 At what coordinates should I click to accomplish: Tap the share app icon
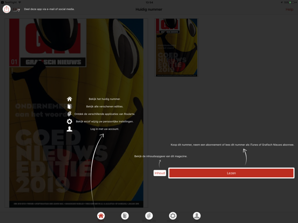(6, 9)
